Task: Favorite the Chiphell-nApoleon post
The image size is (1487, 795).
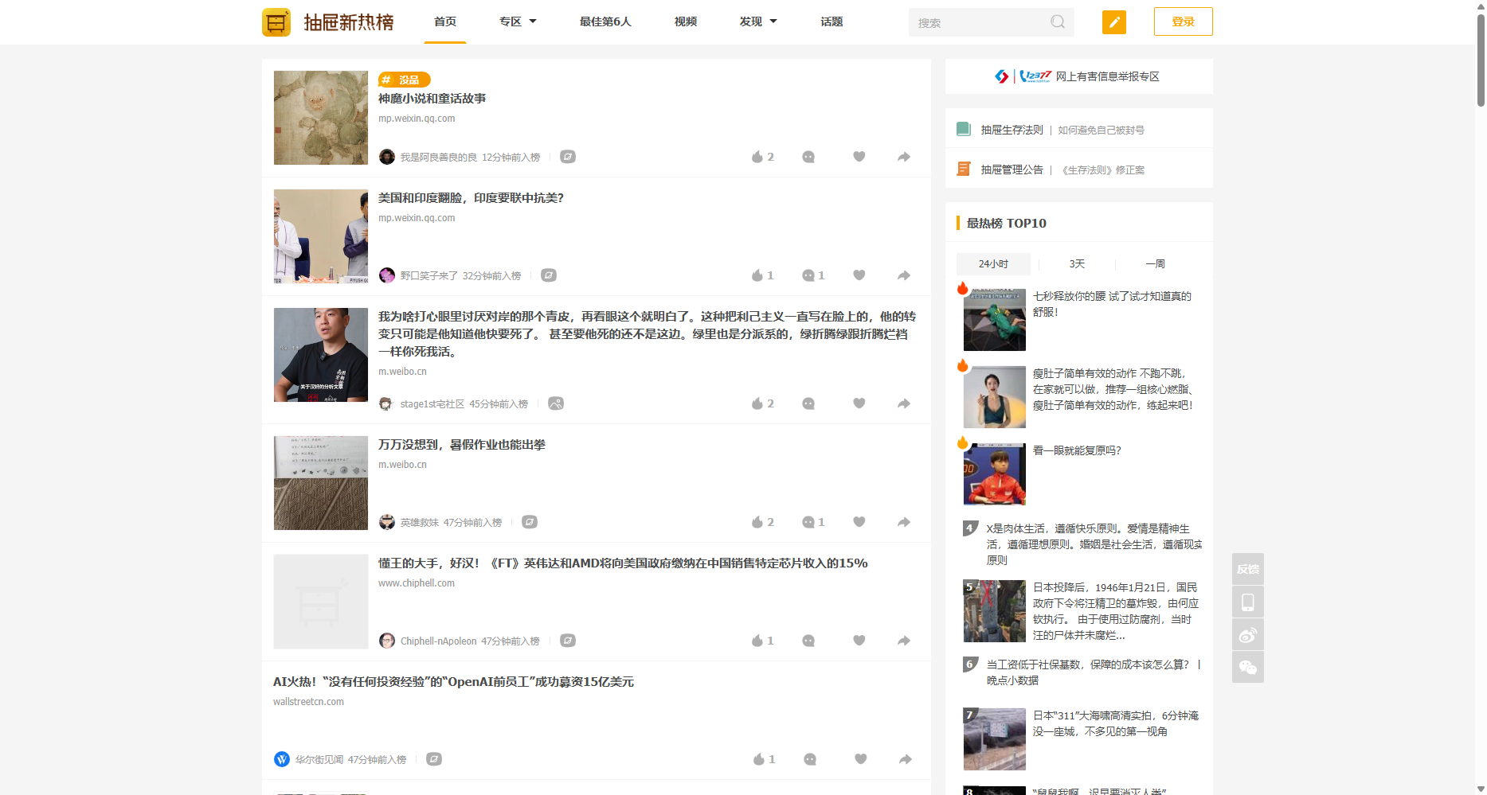Action: pos(859,641)
